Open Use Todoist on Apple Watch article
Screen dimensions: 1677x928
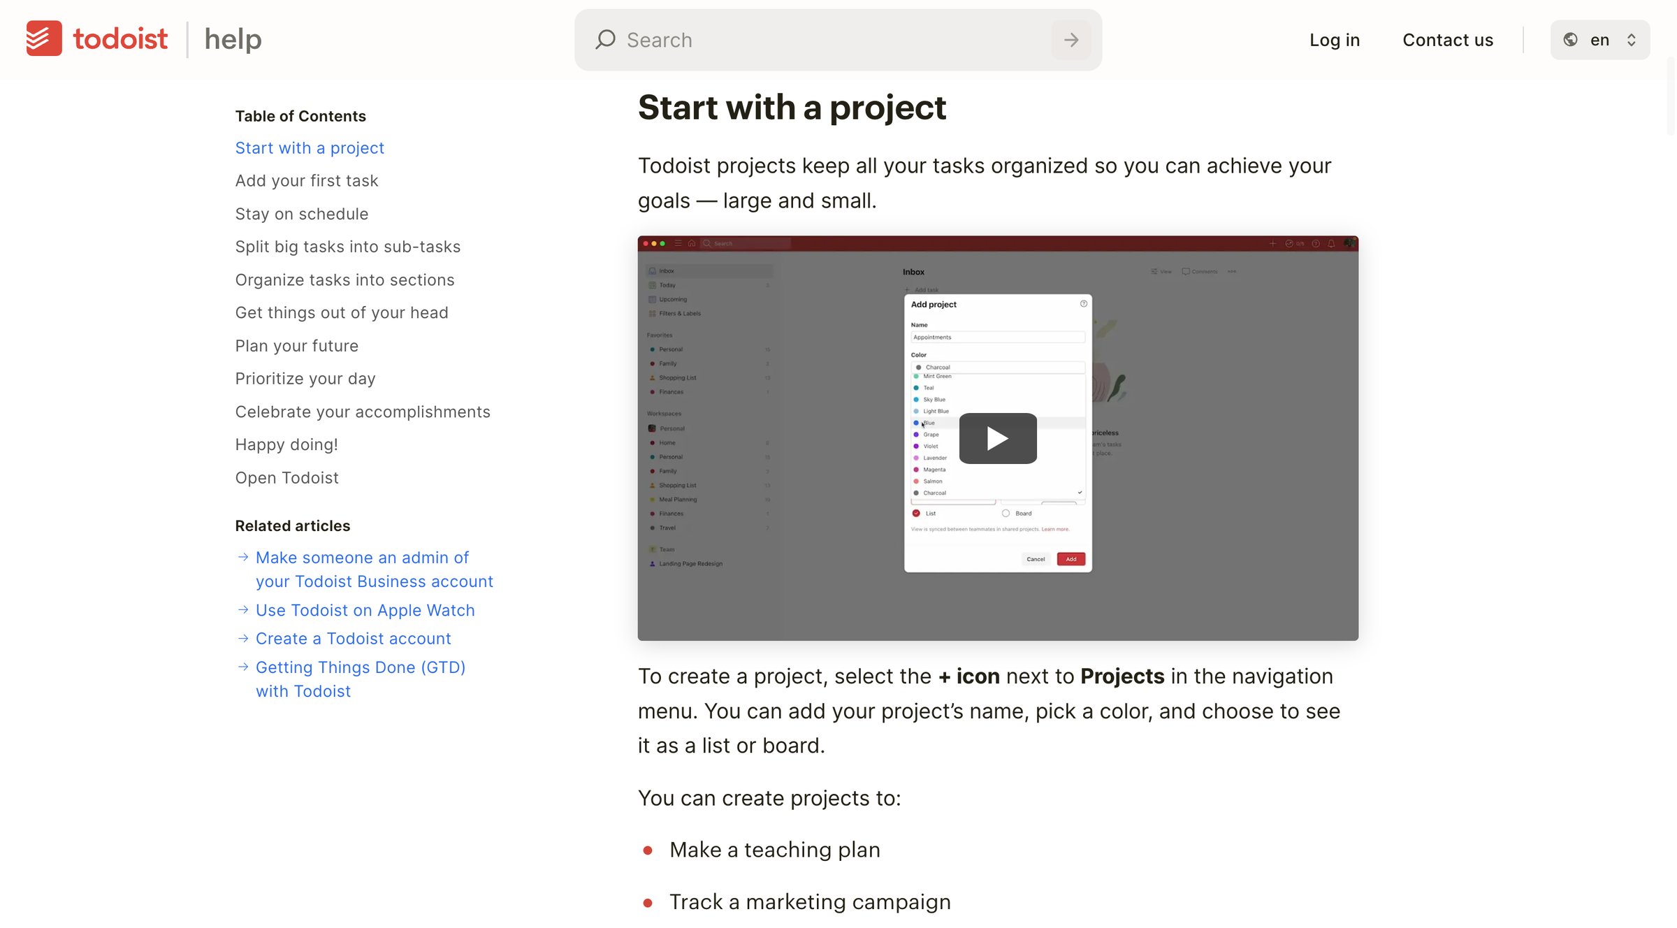365,610
